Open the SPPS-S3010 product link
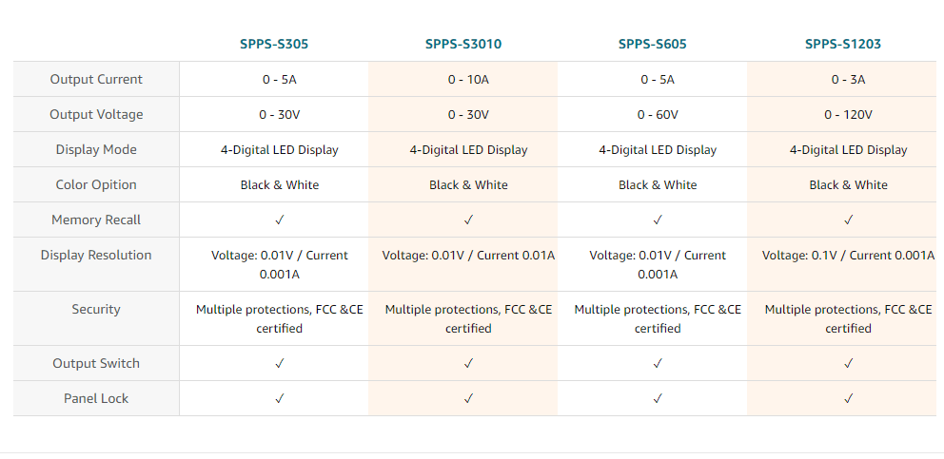Viewport: 944px width, 459px height. tap(463, 44)
